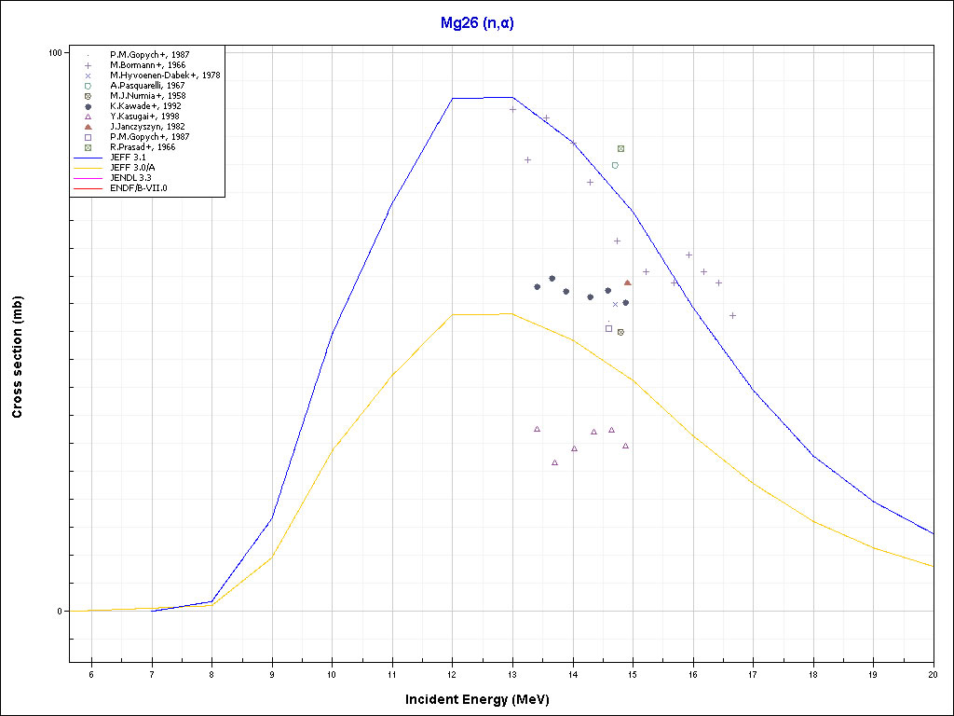Click the J.Janczyszyn filled triangle legend icon
This screenshot has width=954, height=716.
click(88, 127)
